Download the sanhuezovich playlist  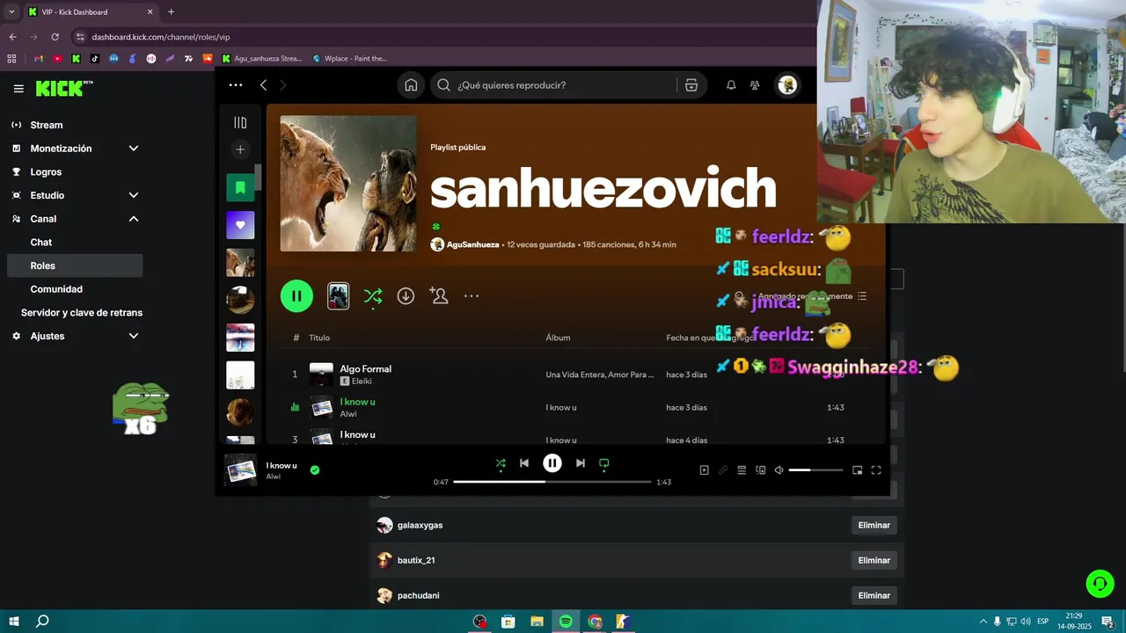coord(406,296)
